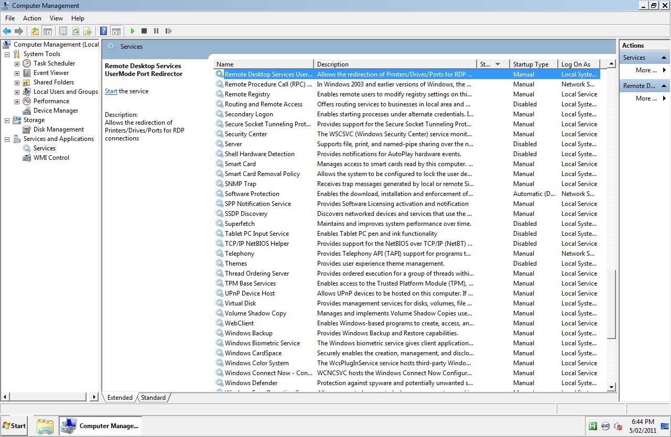The image size is (671, 437).
Task: Open Windows Explorer from the taskbar
Action: (45, 426)
